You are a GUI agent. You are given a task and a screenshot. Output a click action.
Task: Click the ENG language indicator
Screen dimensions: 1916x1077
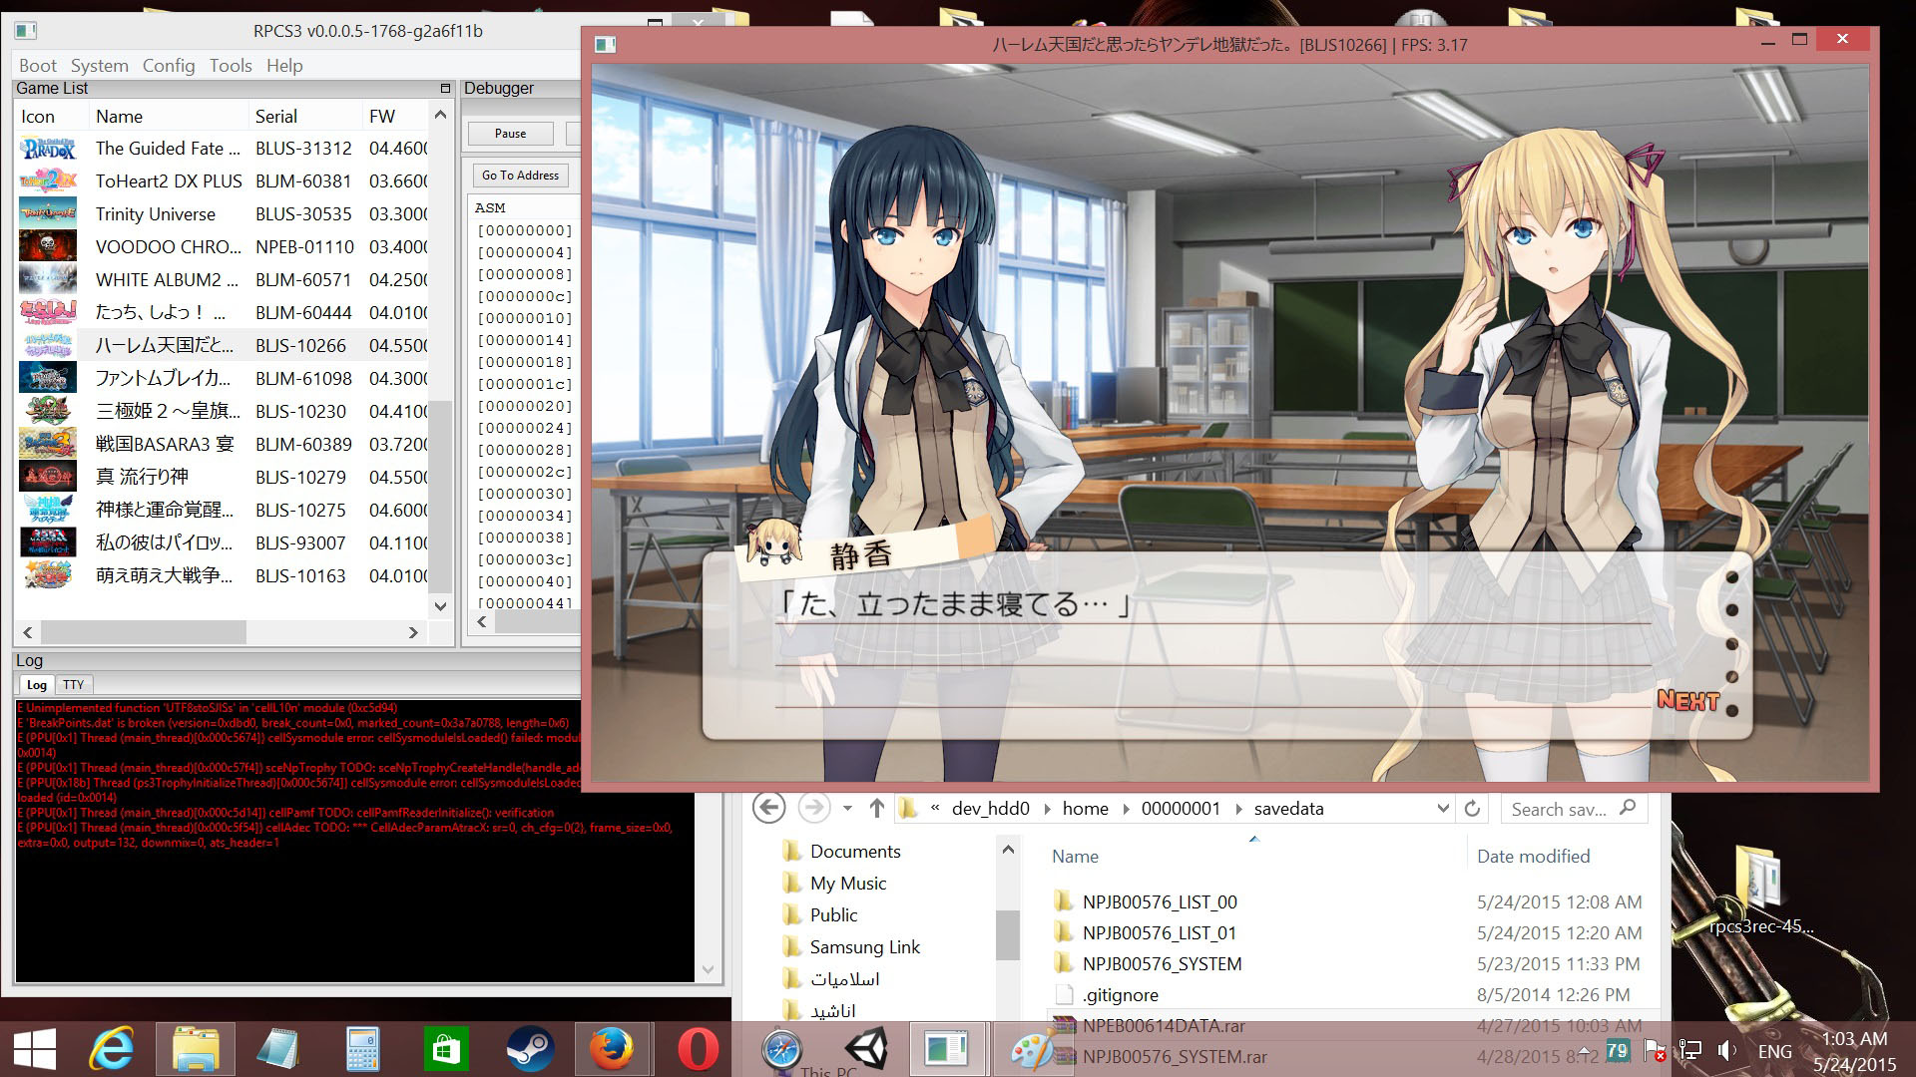click(x=1775, y=1051)
